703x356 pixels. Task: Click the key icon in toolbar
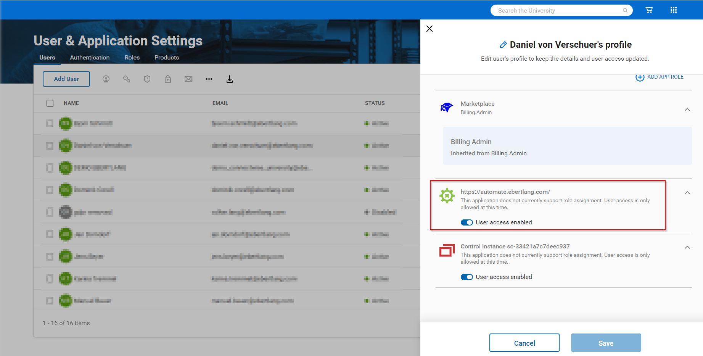point(127,79)
